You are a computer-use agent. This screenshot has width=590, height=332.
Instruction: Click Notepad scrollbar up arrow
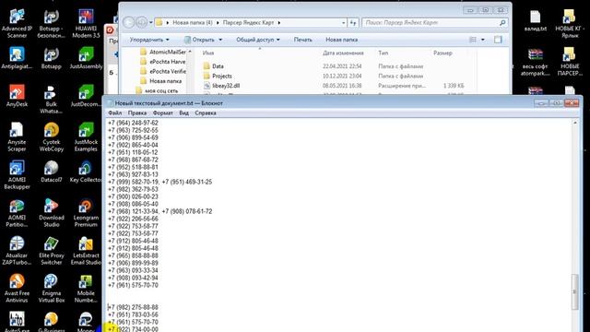tap(574, 123)
